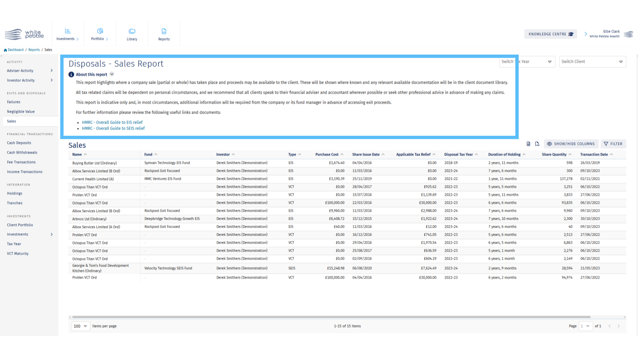Open the Library section icon
The height and width of the screenshot is (358, 638).
click(x=132, y=31)
